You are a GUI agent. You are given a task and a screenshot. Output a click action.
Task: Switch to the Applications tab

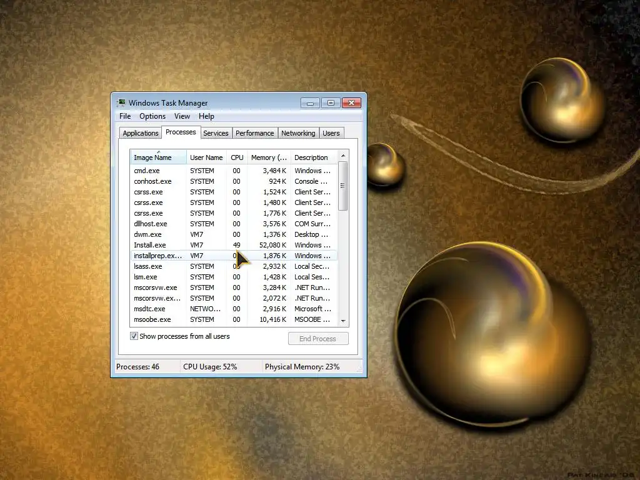[141, 133]
